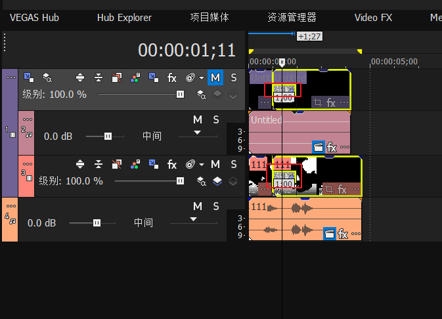Open 111 audio event clapper icon
The image size is (442, 319).
click(x=330, y=234)
